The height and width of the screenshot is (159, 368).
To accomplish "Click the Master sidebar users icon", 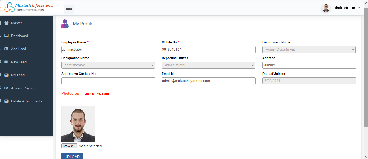I will point(6,23).
